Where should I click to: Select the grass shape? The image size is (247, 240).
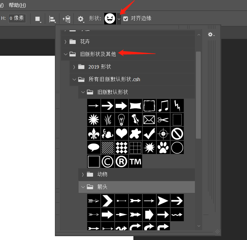click(x=108, y=119)
